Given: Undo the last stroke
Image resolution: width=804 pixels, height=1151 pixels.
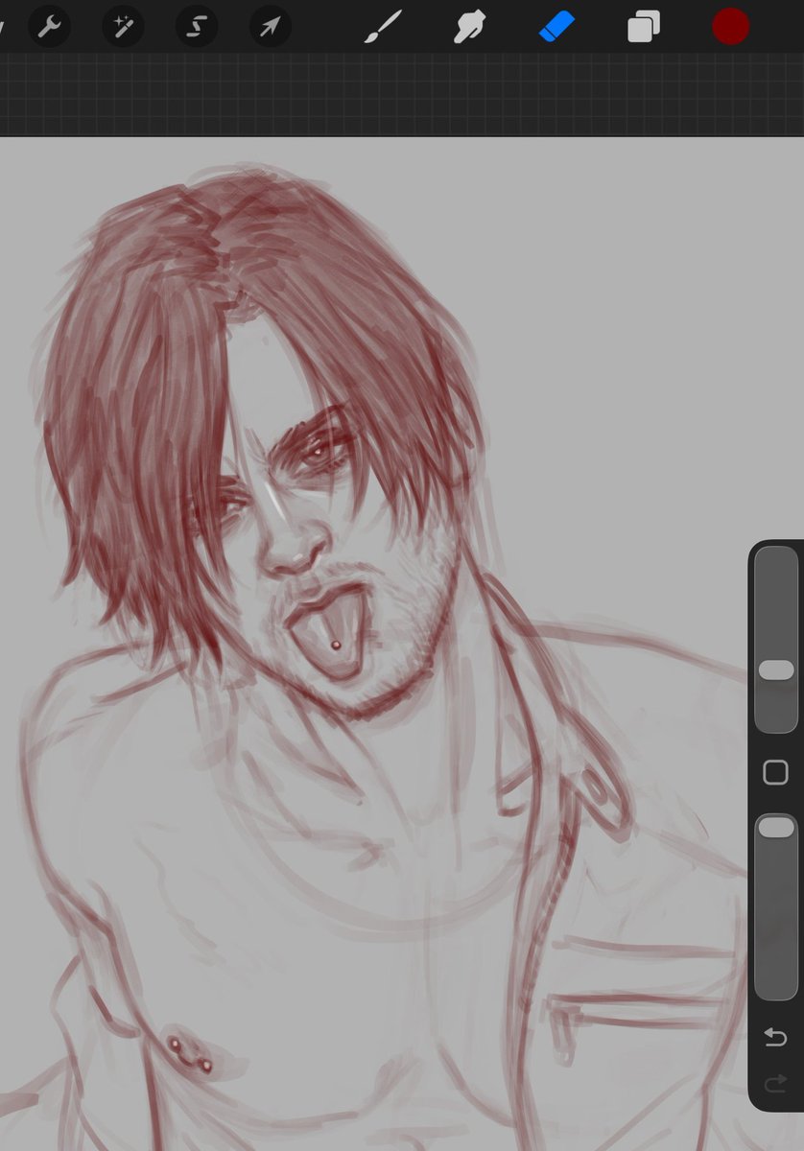Looking at the screenshot, I should (x=774, y=1037).
